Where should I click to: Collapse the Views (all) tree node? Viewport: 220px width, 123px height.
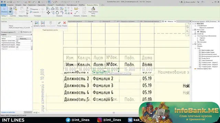pos(193,24)
